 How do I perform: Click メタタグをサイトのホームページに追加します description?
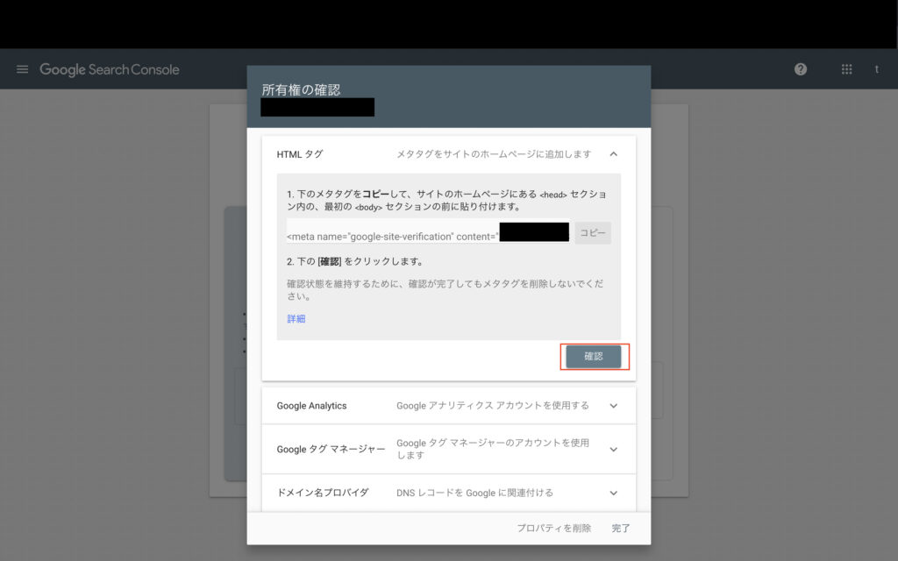coord(494,154)
